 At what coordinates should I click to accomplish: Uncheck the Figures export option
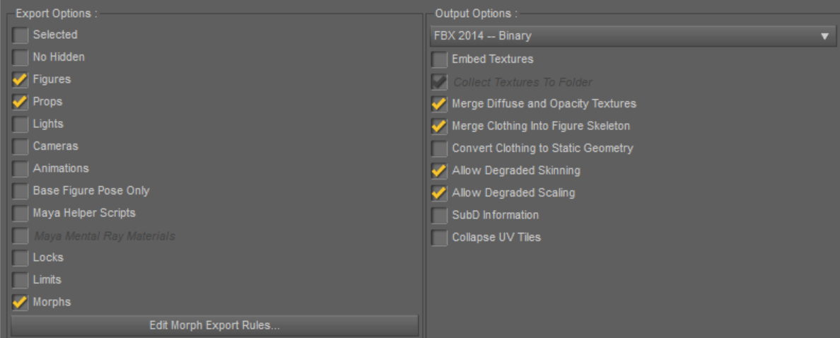point(21,79)
